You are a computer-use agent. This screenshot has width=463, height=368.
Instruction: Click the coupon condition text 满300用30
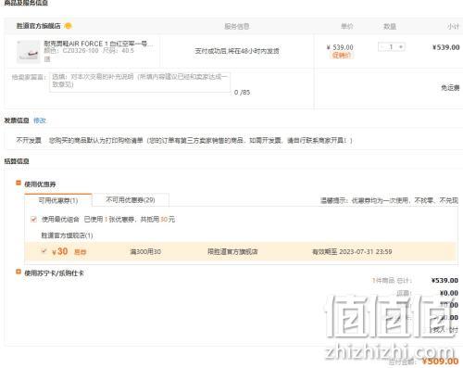[x=145, y=252]
